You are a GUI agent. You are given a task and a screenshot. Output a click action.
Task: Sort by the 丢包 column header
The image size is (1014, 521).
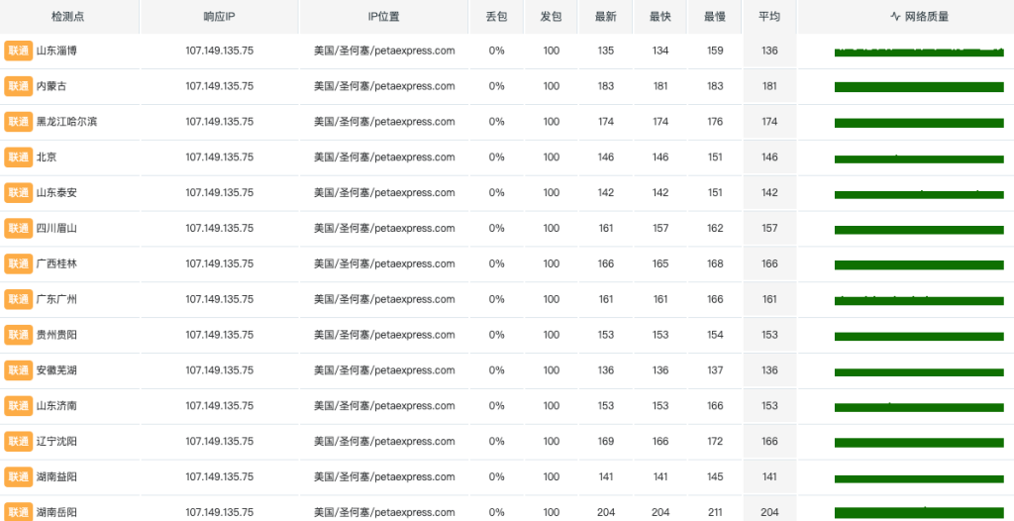point(496,17)
